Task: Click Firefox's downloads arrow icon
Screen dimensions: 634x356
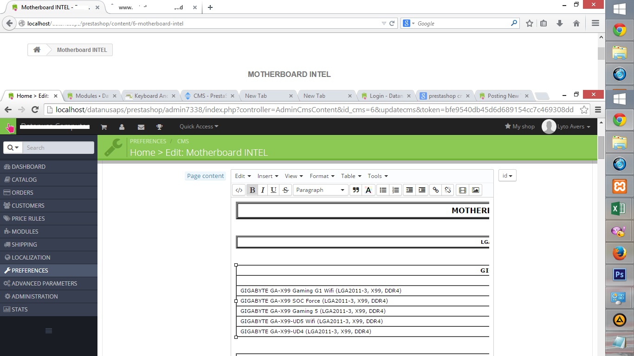Action: coord(560,23)
